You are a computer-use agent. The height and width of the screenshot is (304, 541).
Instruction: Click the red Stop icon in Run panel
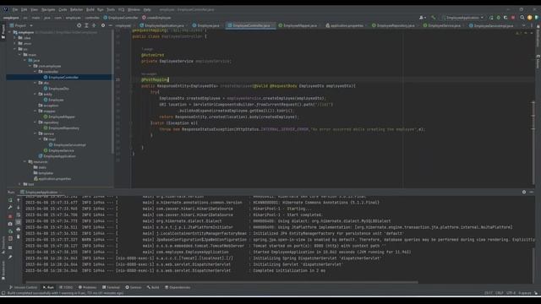(x=10, y=216)
